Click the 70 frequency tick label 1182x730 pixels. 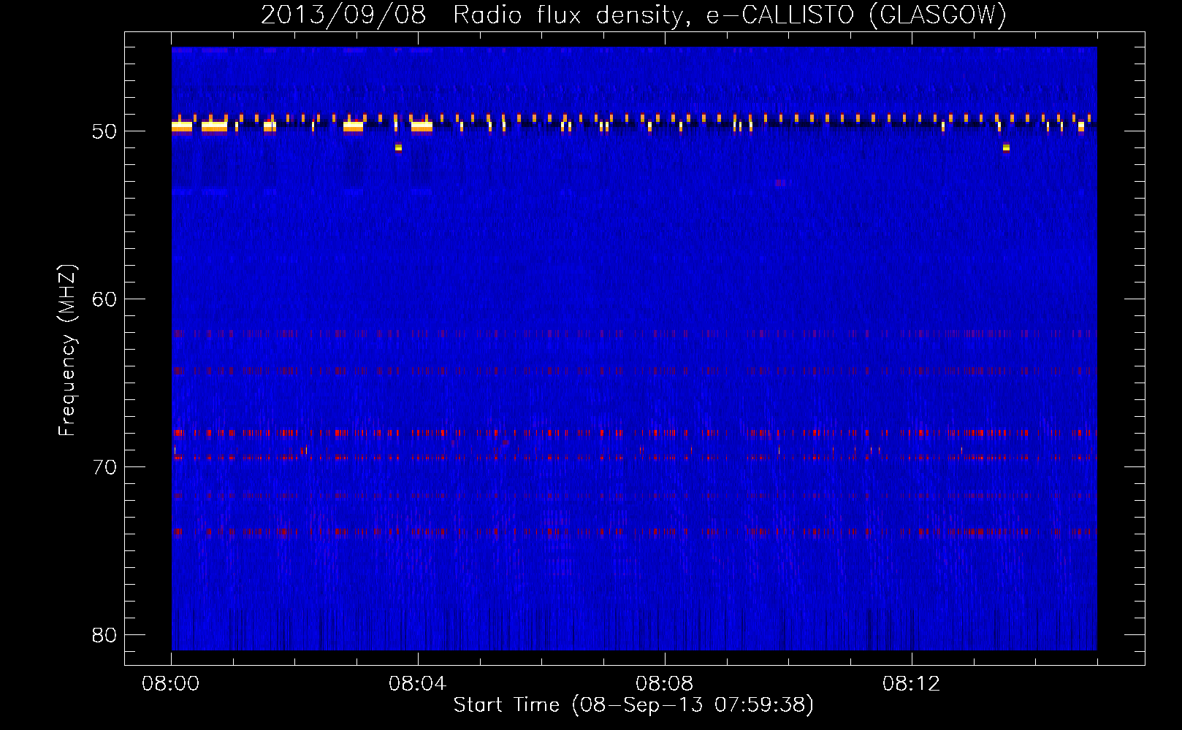click(x=104, y=467)
